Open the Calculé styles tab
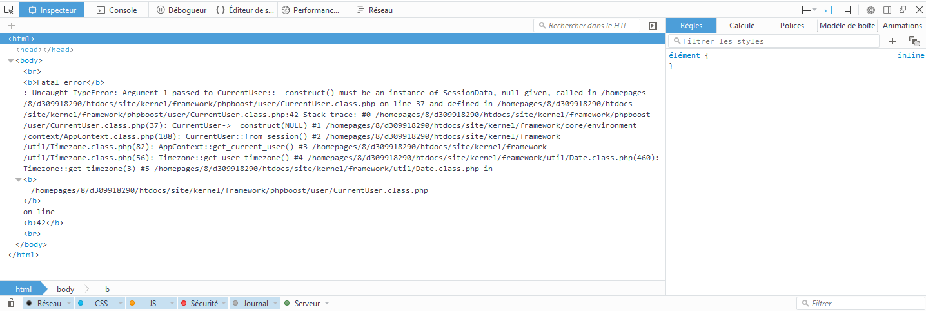The width and height of the screenshot is (926, 312). (742, 26)
